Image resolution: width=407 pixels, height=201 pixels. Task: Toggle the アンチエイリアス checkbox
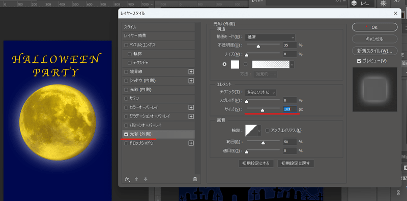[267, 131]
